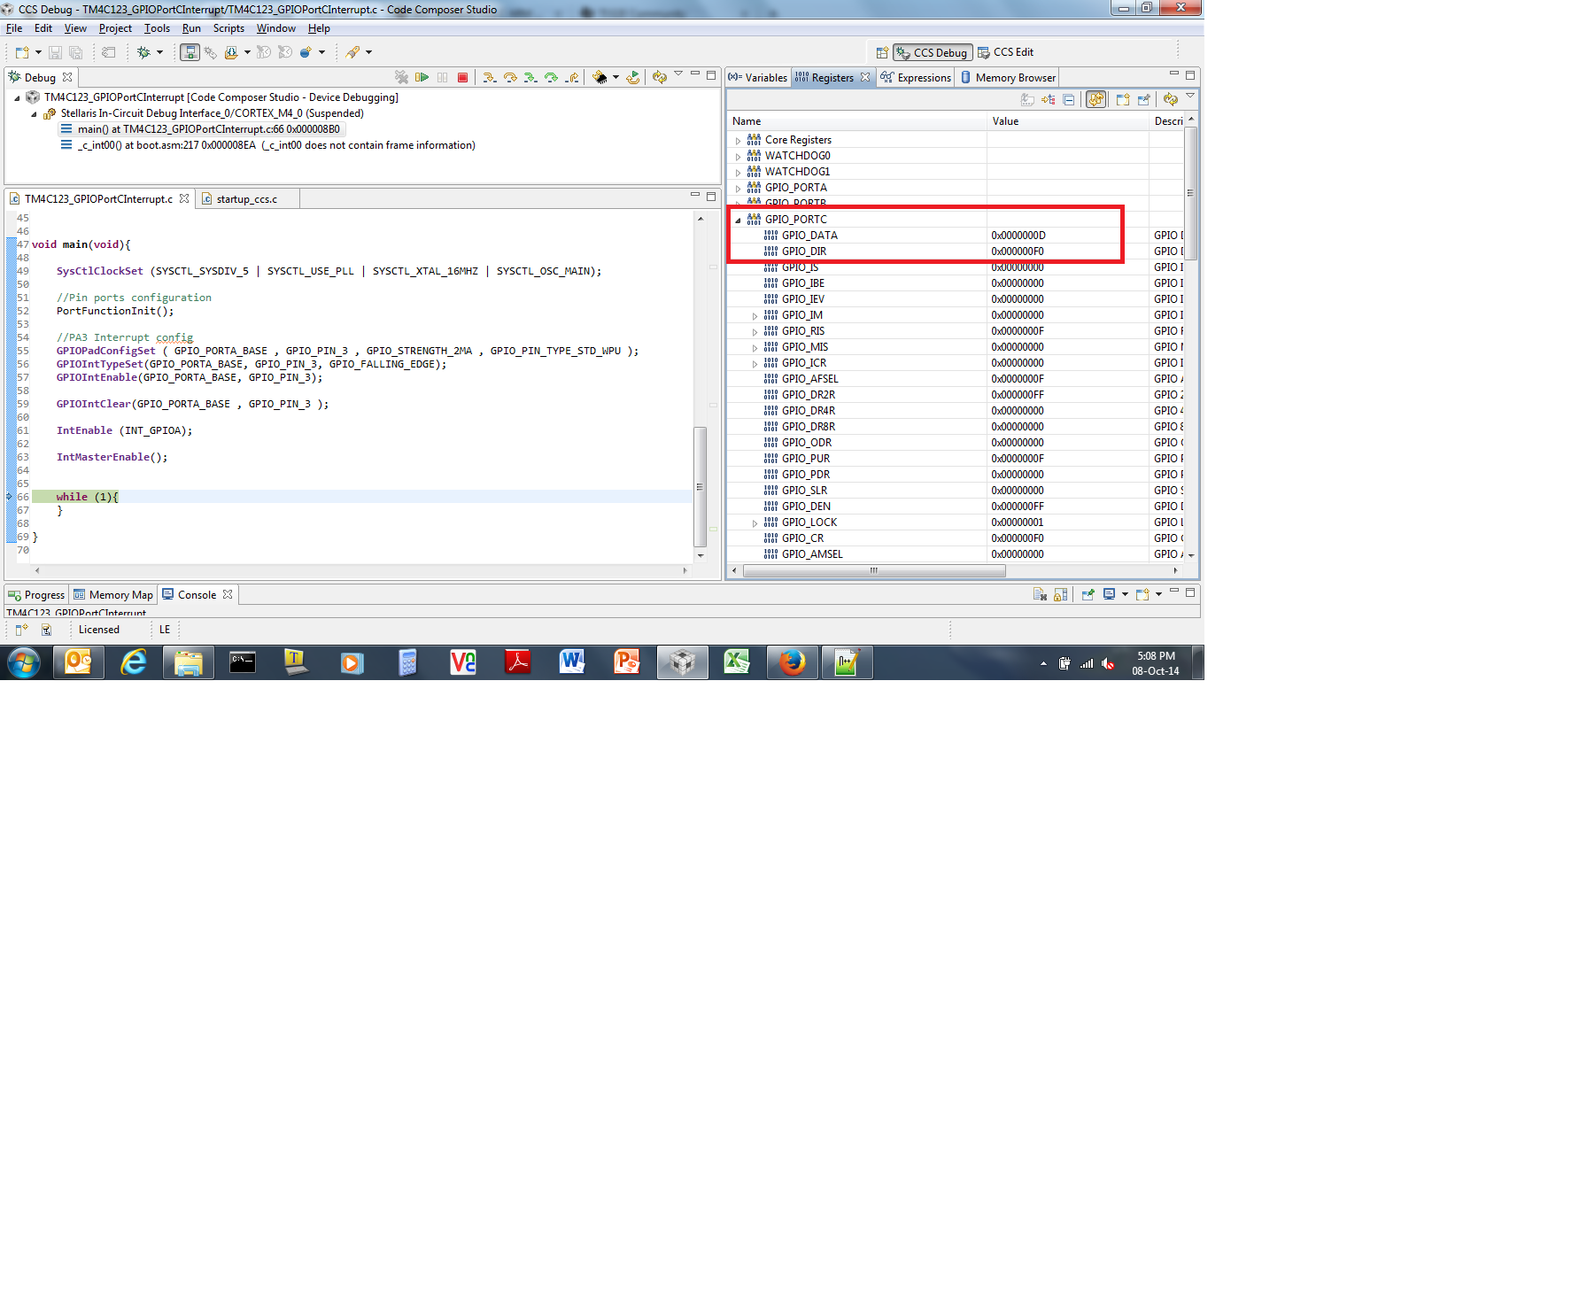1587x1300 pixels.
Task: Toggle Continuous Refresh in Registers toolbar
Action: point(1096,99)
